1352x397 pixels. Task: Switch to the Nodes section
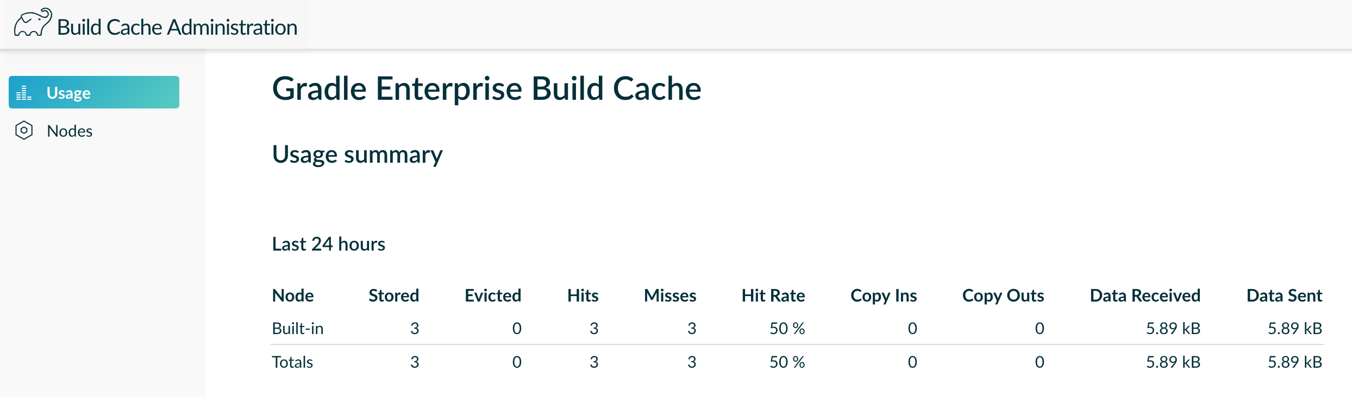coord(70,131)
